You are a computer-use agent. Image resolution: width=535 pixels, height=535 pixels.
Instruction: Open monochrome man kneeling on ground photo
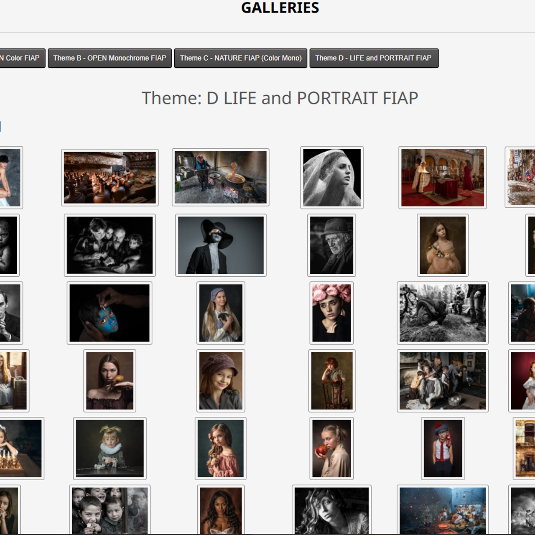pos(443,313)
